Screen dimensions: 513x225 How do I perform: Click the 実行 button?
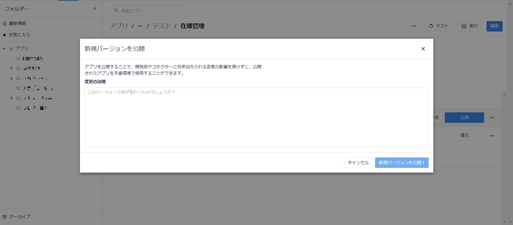469,26
